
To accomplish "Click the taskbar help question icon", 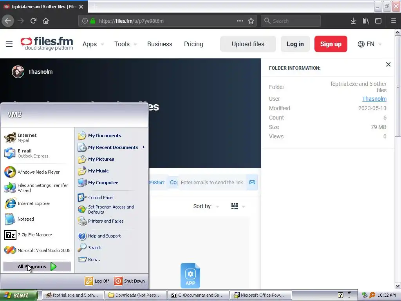I will [x=340, y=295].
